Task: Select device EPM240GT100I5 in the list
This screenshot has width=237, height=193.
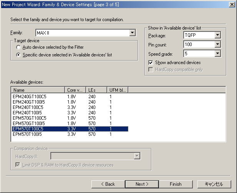Action: [70, 102]
